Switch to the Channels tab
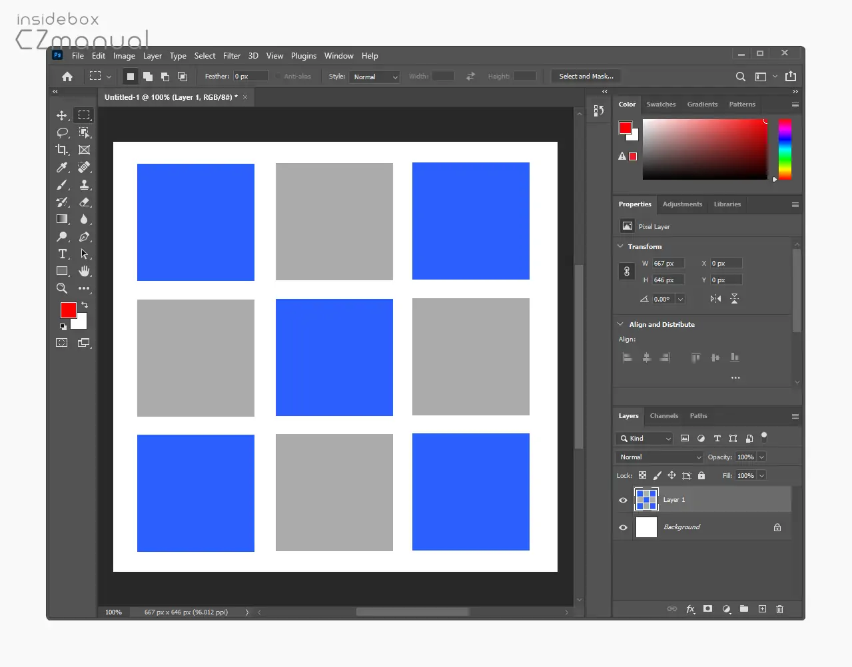Viewport: 852px width, 667px height. pyautogui.click(x=664, y=416)
